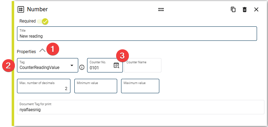This screenshot has width=268, height=127.
Task: Open the Counter No. lookup search icon
Action: tap(116, 65)
